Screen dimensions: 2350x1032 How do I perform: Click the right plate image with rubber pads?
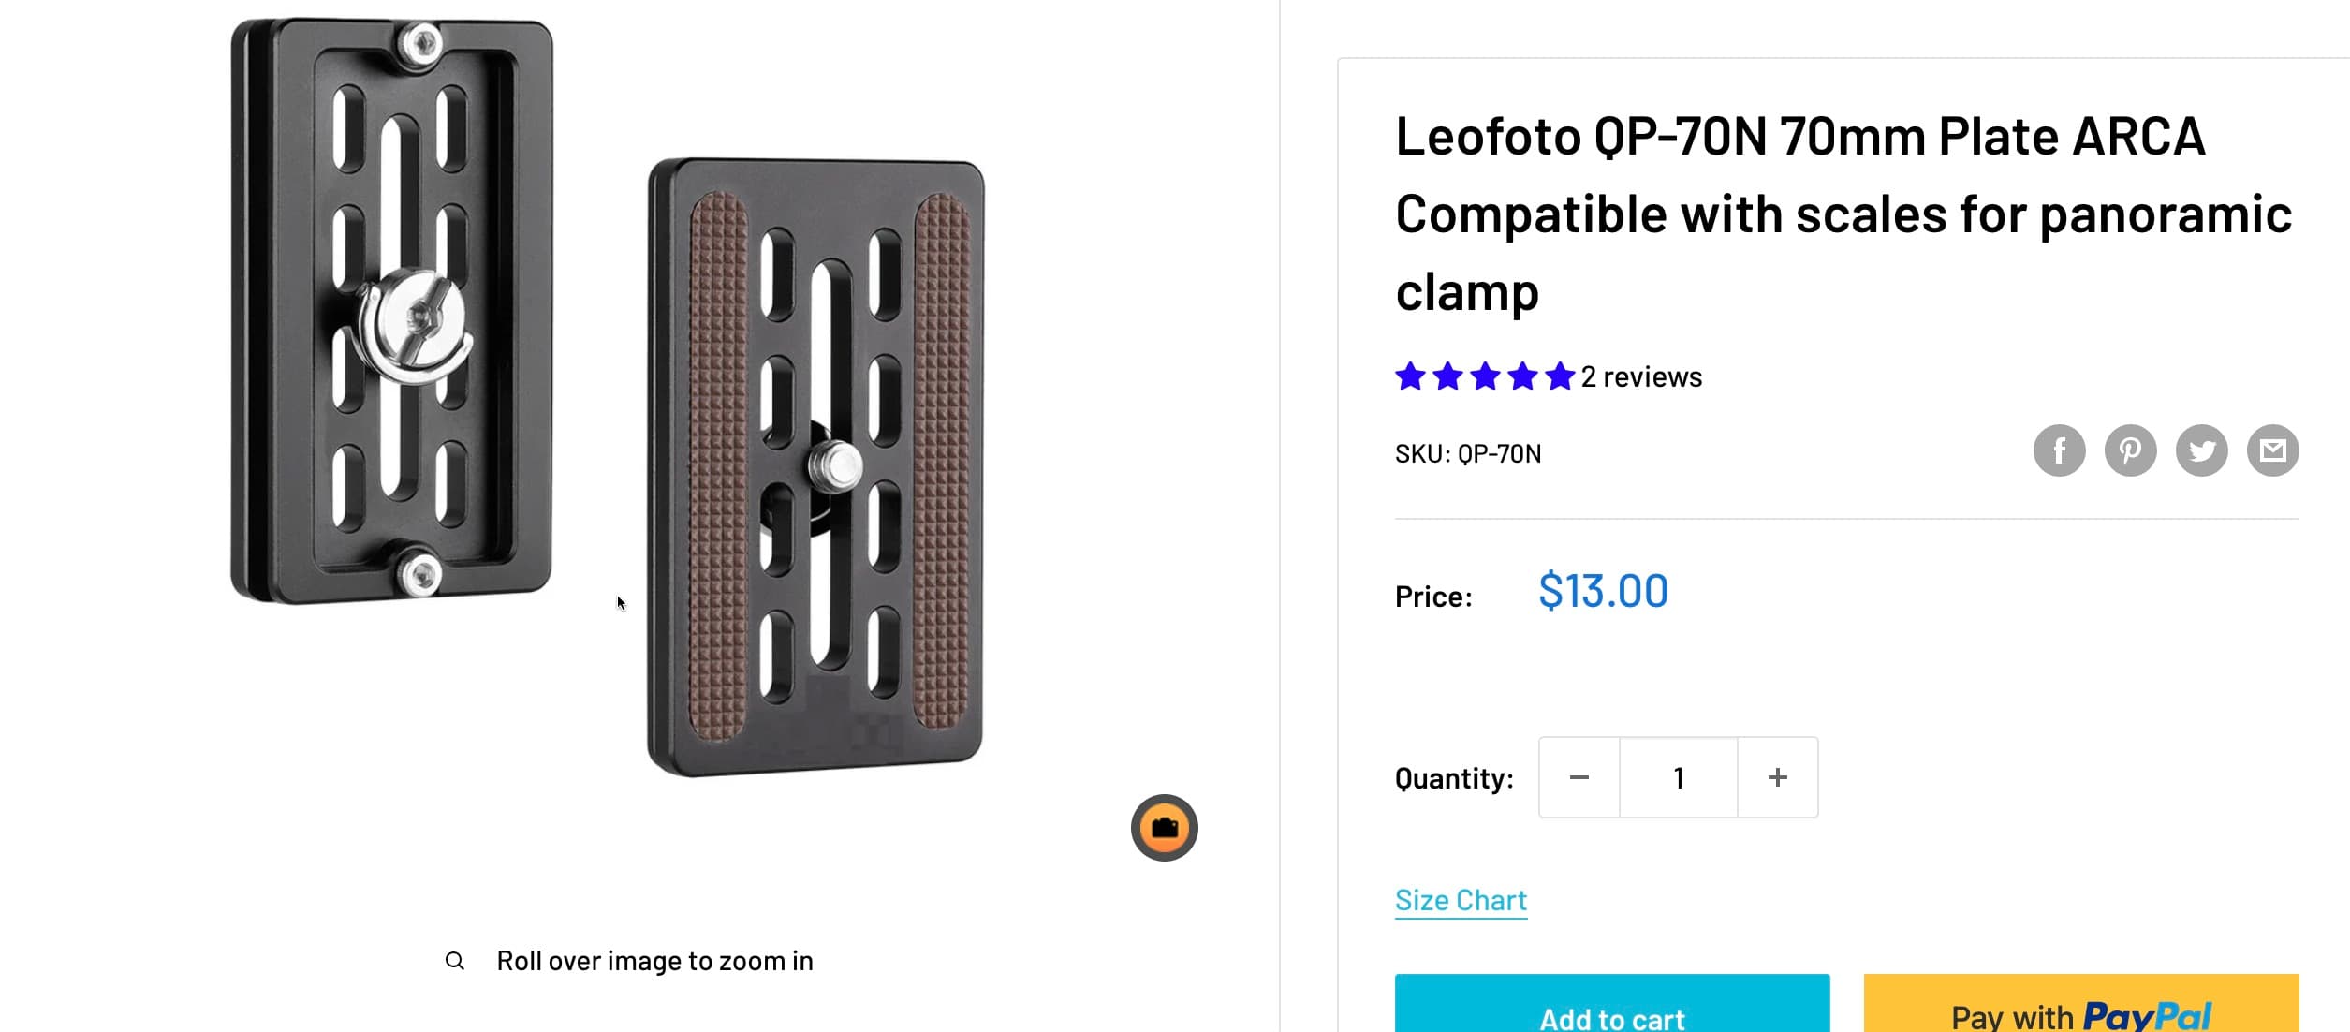pyautogui.click(x=815, y=466)
